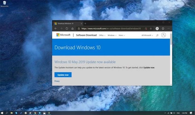The image size is (195, 115).
Task: Click the Download Windows 10 heading
Action: coord(77,48)
